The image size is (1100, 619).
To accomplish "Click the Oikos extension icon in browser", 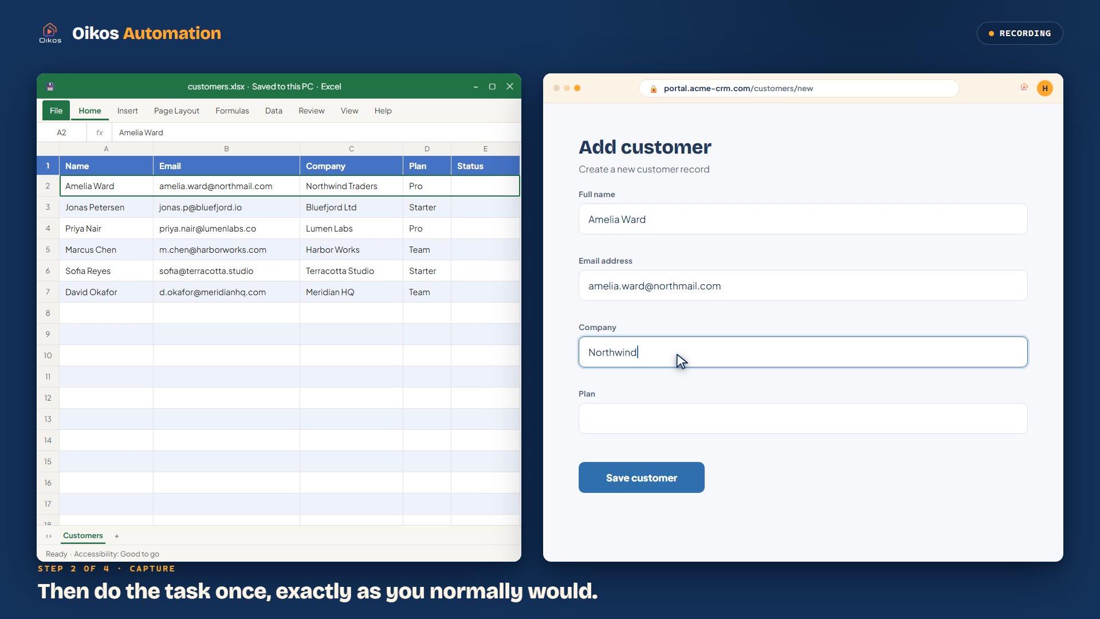I will [x=1024, y=87].
